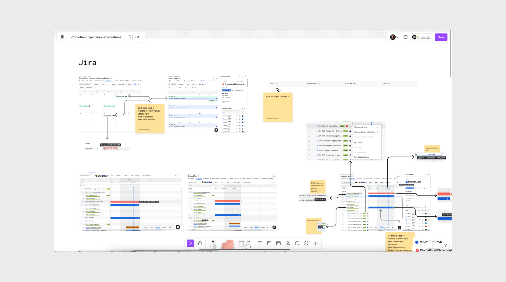
Task: Click the blue MAINTENANCE legend square
Action: (417, 242)
